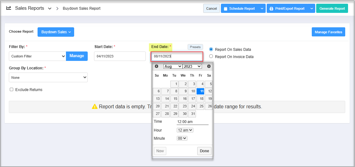Click next month arrow in calendar
This screenshot has height=167, width=355.
[209, 66]
